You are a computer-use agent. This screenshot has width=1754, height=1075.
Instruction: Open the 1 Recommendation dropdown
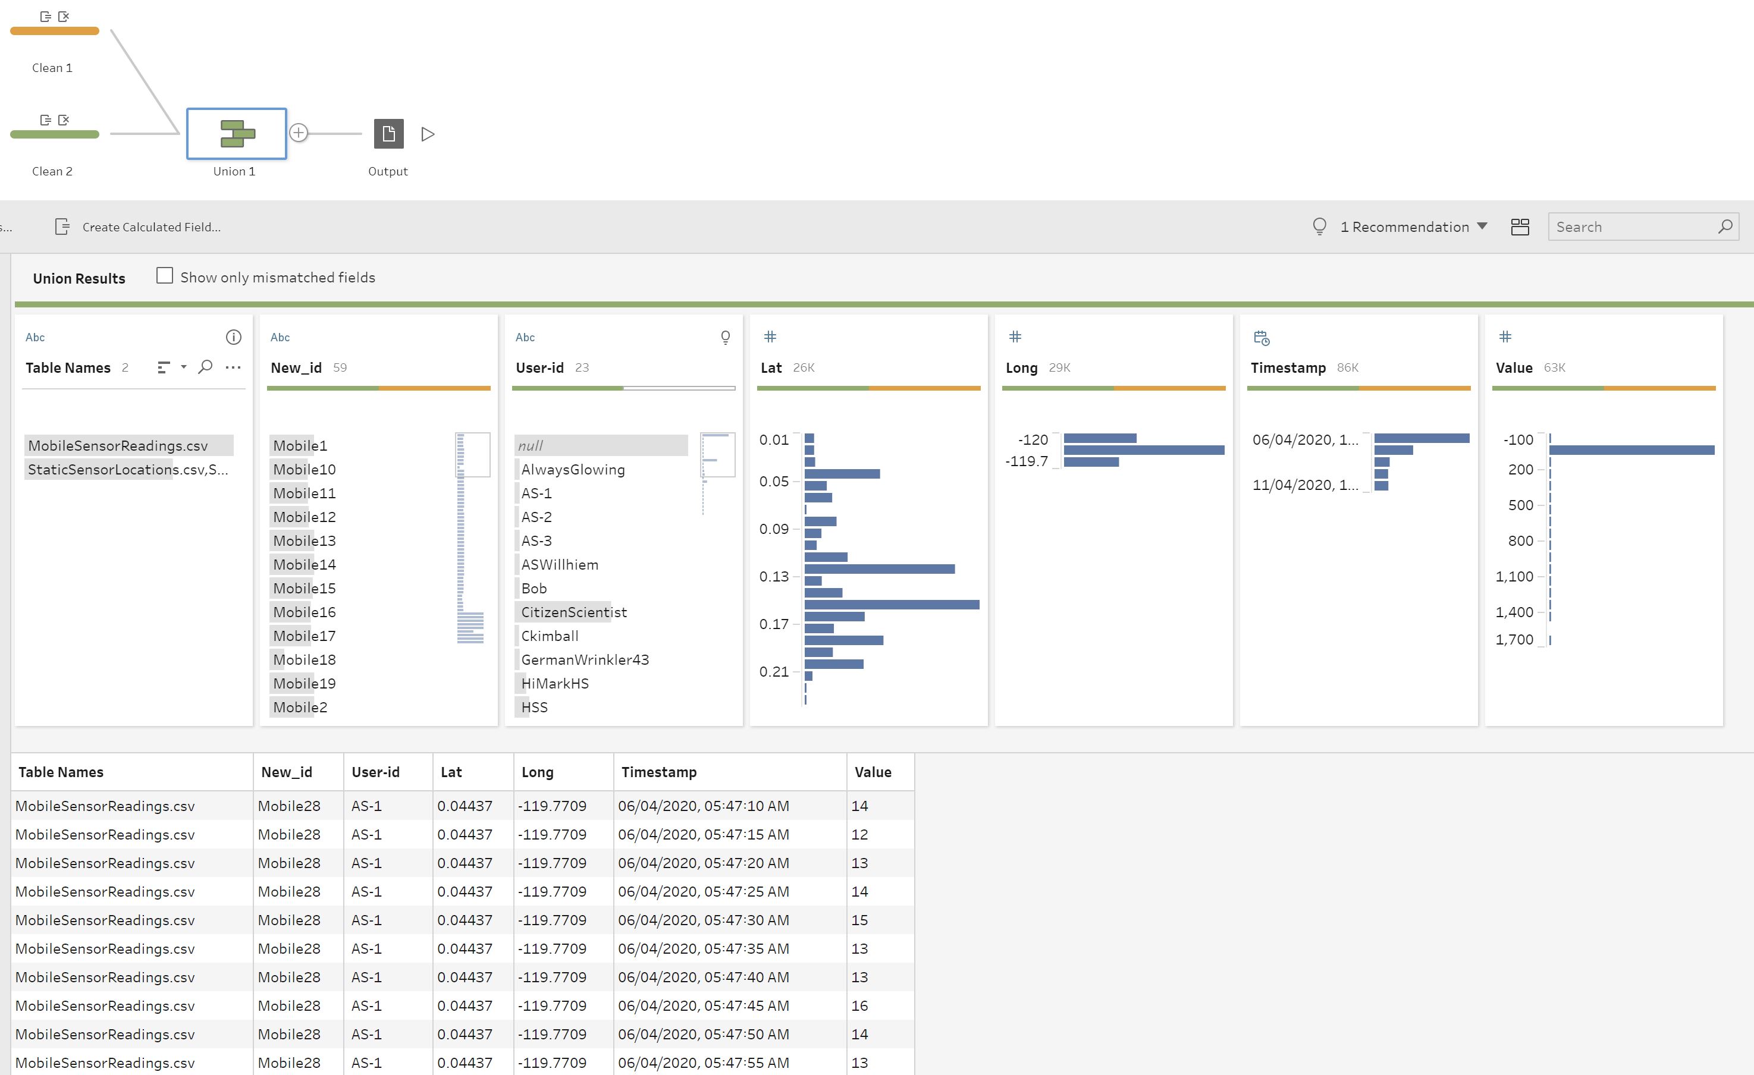[1414, 227]
